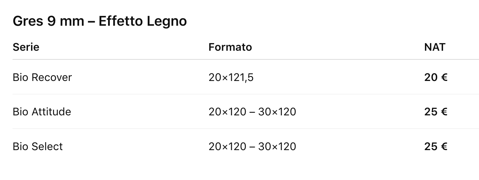Click 20×120 in the Bio Attitude row
Image resolution: width=479 pixels, height=180 pixels.
[227, 112]
